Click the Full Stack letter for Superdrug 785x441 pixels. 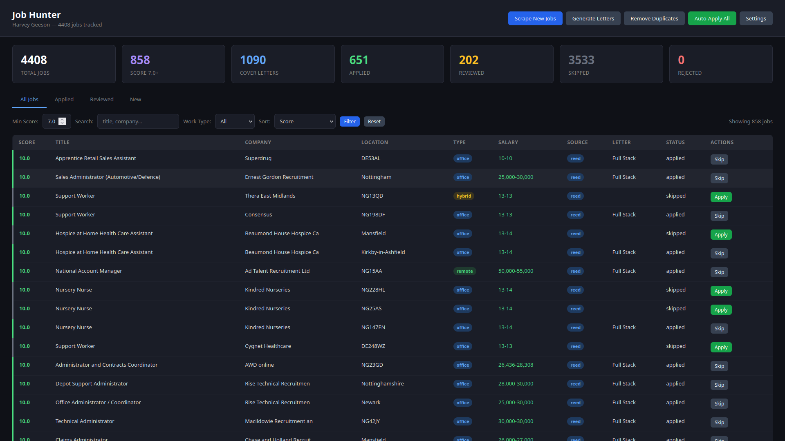tap(624, 158)
